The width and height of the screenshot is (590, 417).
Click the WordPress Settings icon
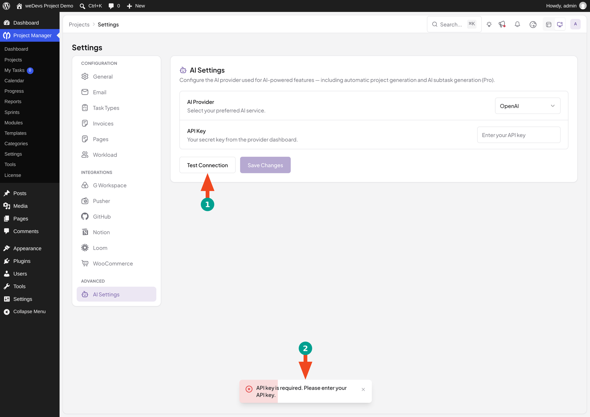(x=7, y=299)
